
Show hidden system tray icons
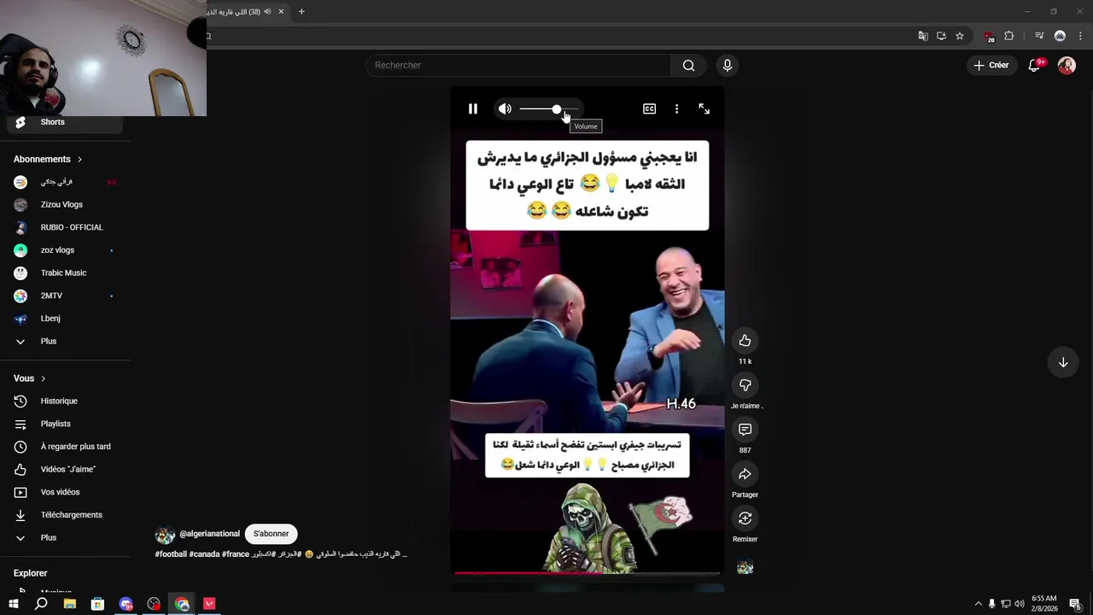[x=979, y=604]
